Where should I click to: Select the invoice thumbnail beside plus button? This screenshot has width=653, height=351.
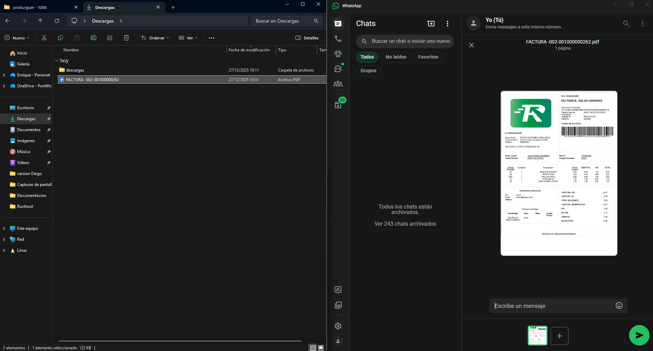click(538, 336)
